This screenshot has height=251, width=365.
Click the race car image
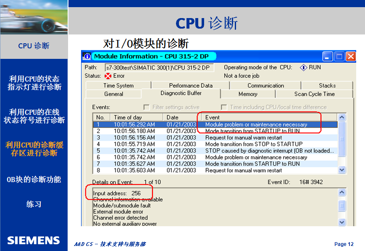click(x=34, y=17)
